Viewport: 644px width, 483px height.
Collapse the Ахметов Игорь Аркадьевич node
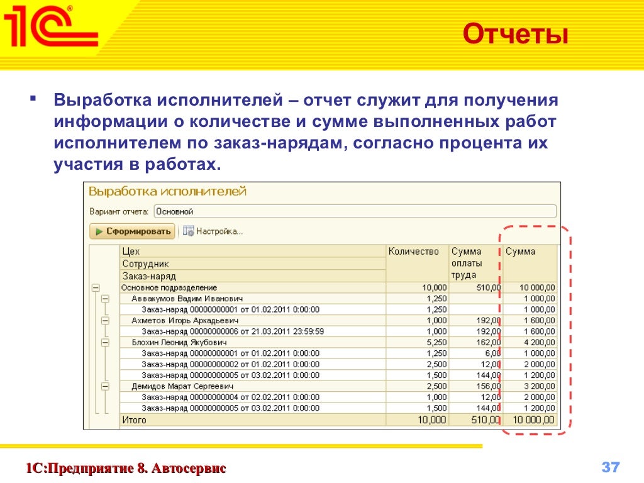tap(106, 321)
